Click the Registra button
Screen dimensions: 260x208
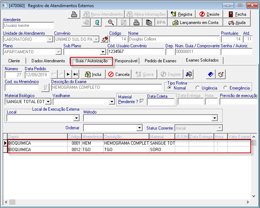pos(182,14)
